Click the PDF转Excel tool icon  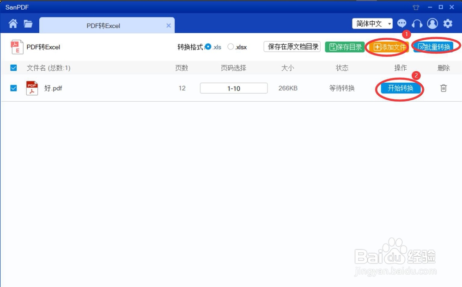pos(17,46)
